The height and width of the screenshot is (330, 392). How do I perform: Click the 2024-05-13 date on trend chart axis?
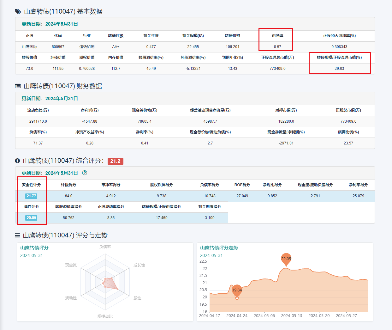(291, 316)
